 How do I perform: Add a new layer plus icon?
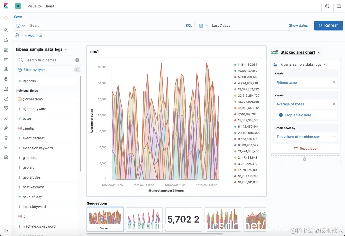[304, 159]
